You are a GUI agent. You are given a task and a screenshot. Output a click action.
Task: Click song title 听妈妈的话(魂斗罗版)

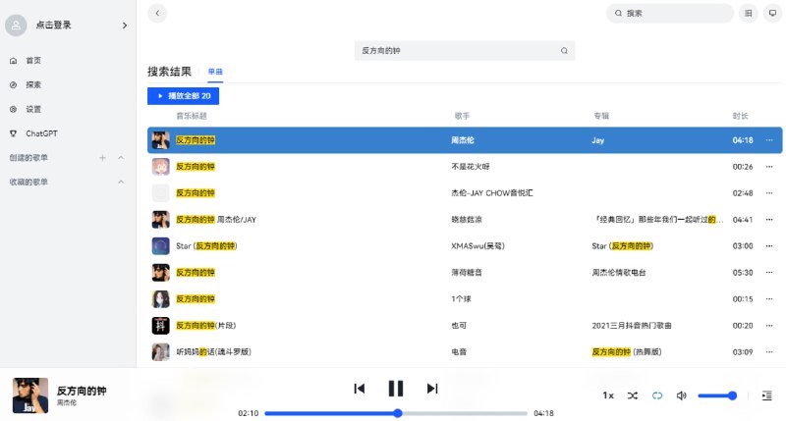[x=213, y=352]
